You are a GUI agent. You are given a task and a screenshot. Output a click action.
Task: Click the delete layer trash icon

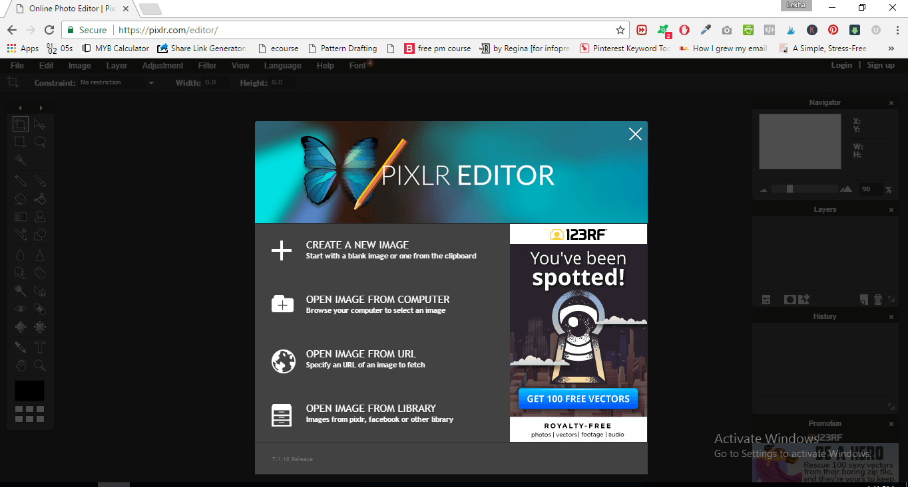(x=877, y=300)
